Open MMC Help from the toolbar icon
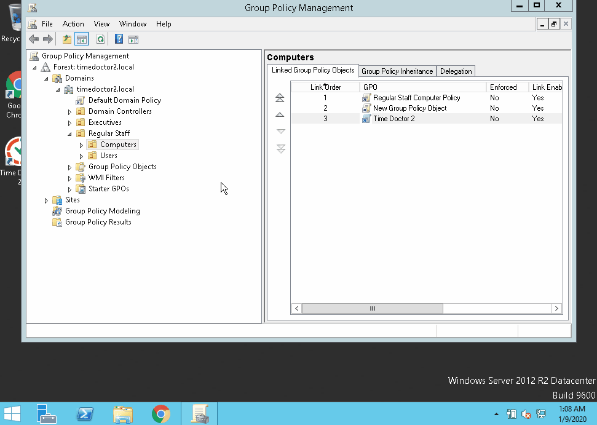 point(118,39)
